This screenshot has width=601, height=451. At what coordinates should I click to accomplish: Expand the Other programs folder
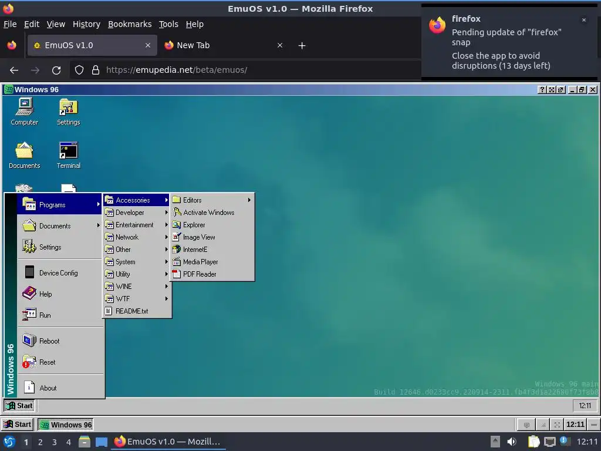(x=137, y=249)
